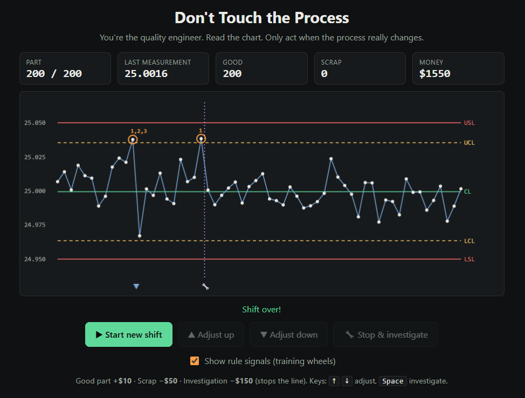The width and height of the screenshot is (525, 398).
Task: Click the Adjust up button
Action: [x=211, y=334]
